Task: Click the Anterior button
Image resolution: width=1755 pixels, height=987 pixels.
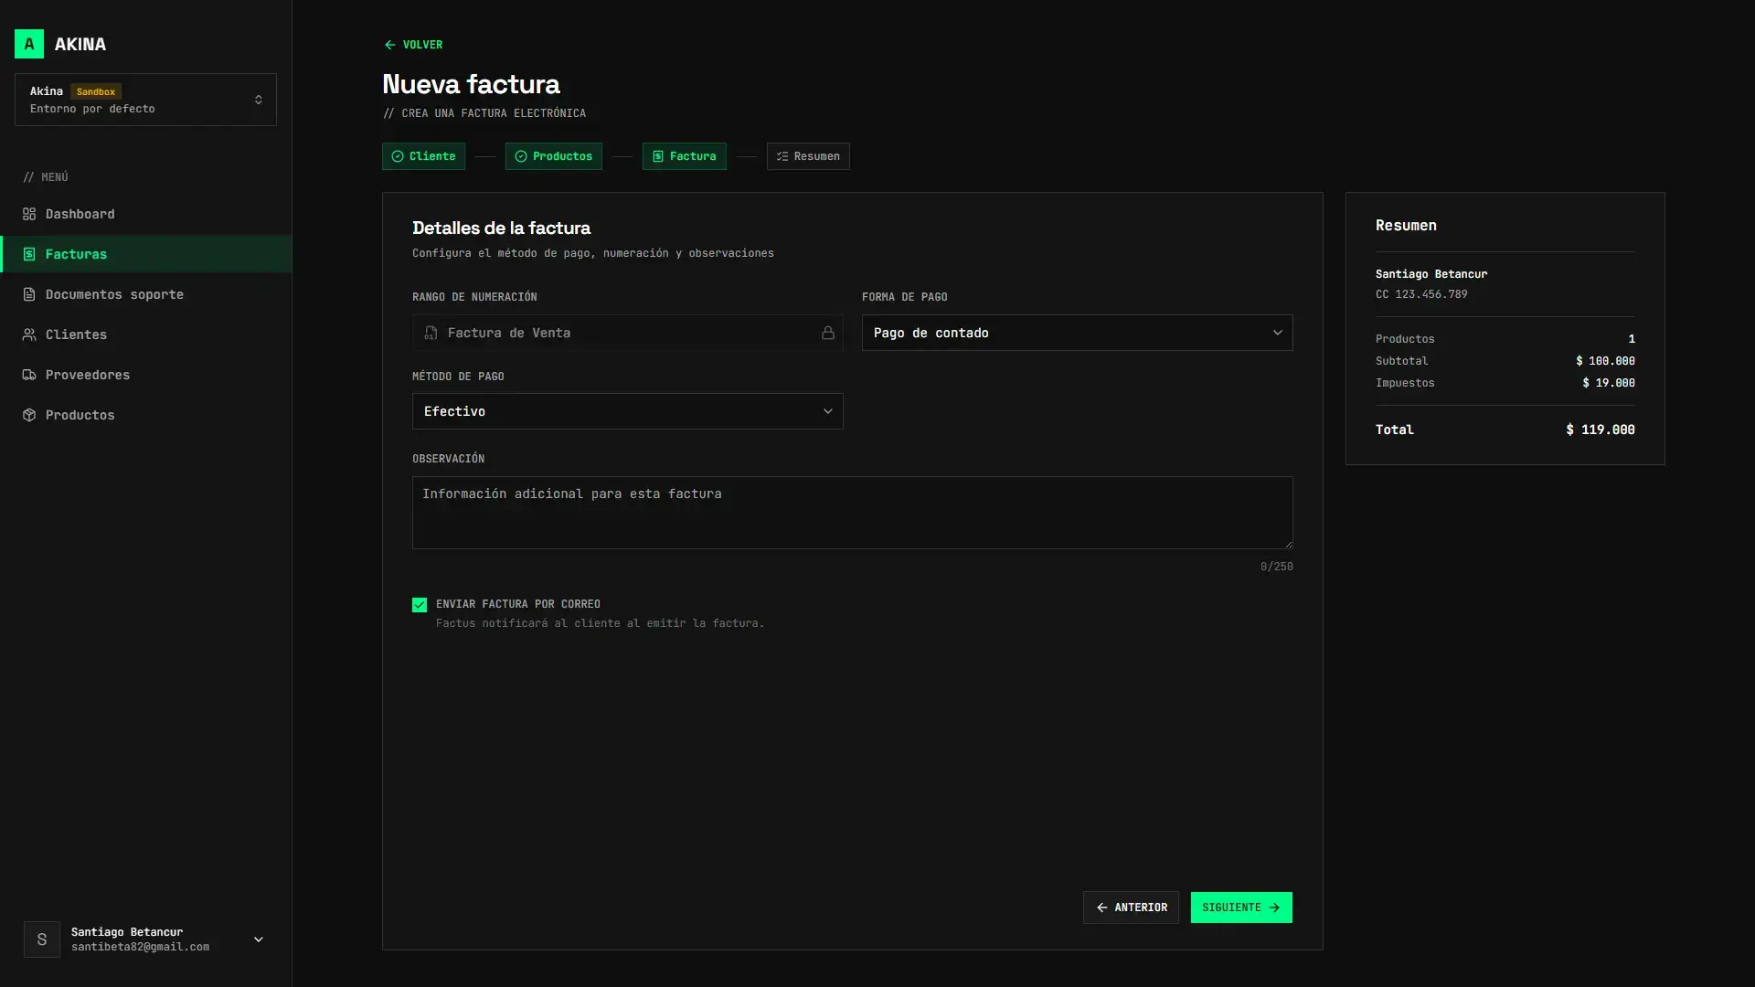Action: 1131,907
